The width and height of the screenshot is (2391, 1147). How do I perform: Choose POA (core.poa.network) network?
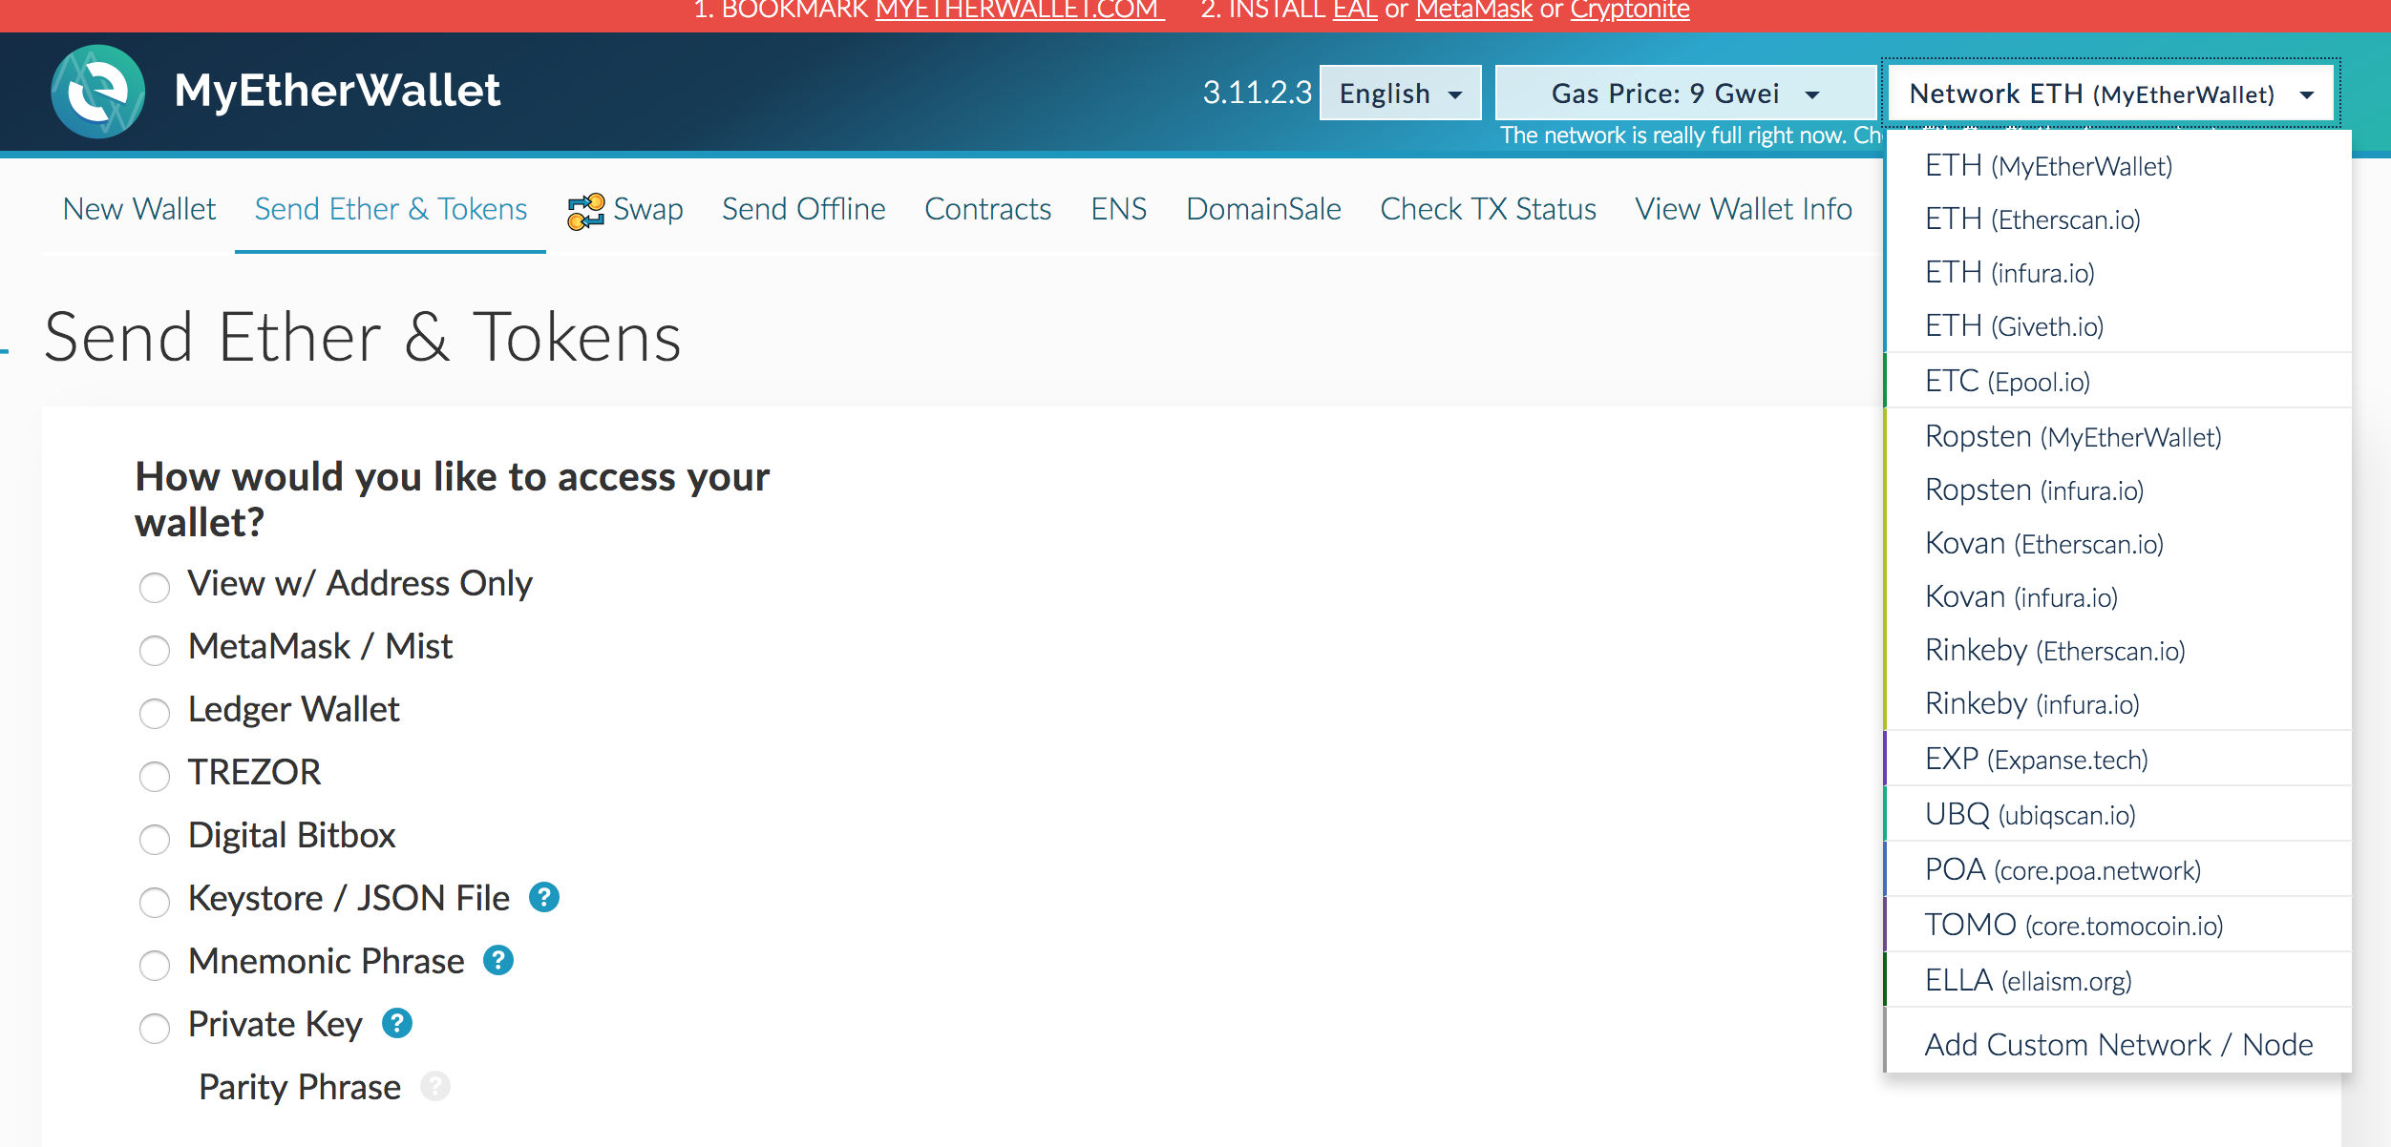click(2118, 869)
